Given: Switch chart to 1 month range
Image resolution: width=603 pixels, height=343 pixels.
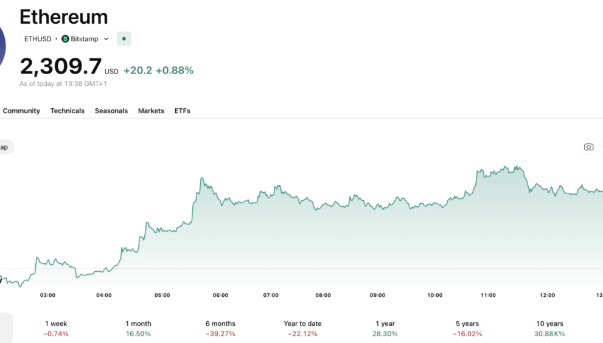Looking at the screenshot, I should [x=138, y=328].
